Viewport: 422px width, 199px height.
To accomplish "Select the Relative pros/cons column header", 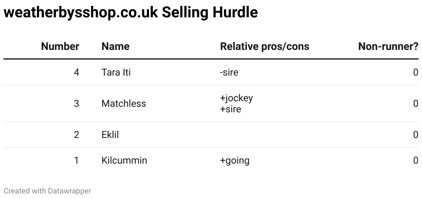I will (265, 46).
